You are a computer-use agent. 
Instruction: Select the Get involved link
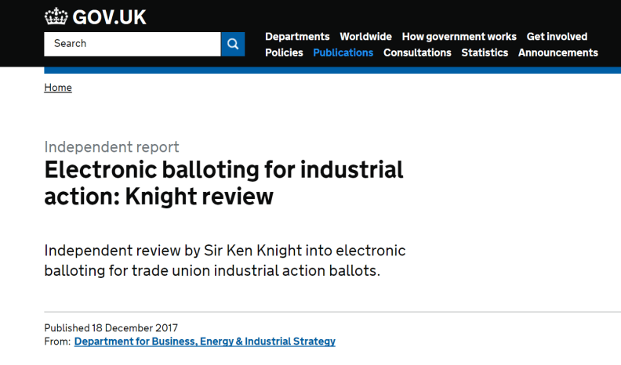(x=557, y=37)
